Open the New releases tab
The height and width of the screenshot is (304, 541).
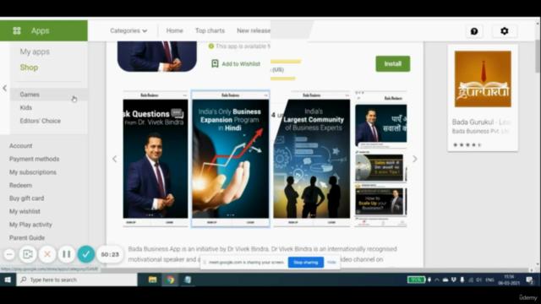254,30
